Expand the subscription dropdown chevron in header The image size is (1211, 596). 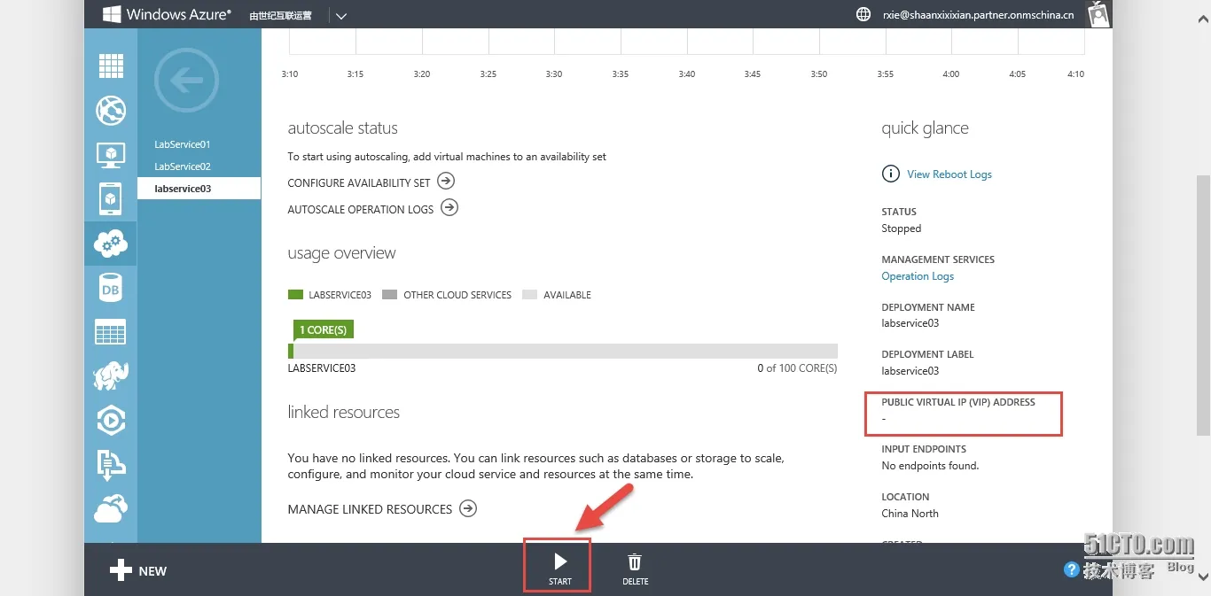point(341,16)
